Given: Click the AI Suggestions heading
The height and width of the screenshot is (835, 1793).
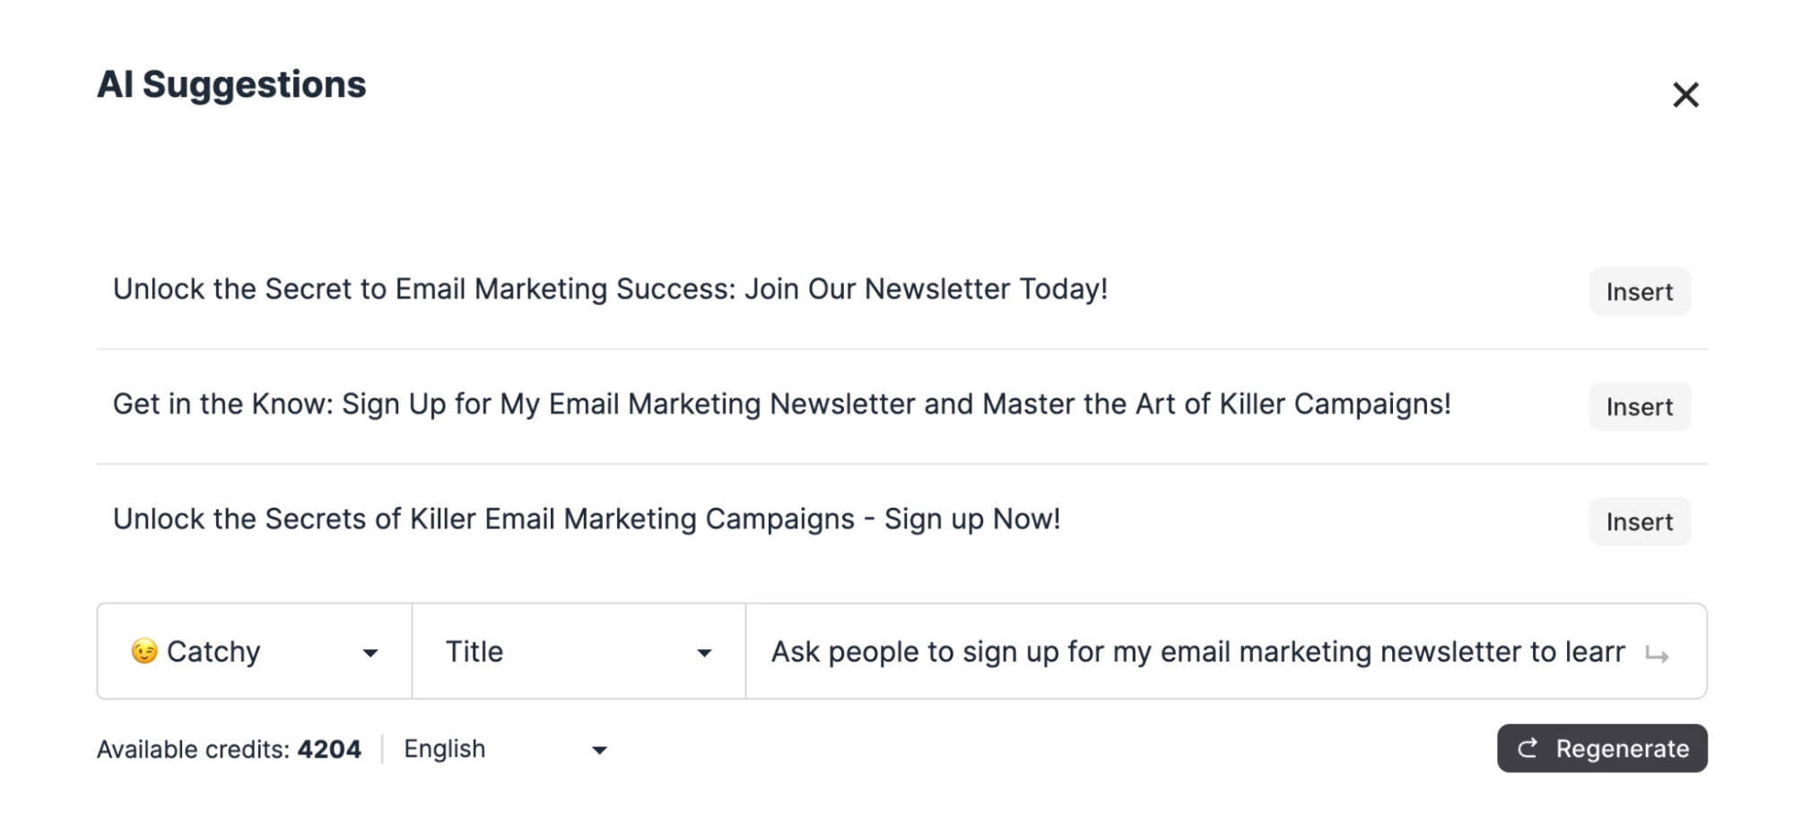Looking at the screenshot, I should point(231,84).
